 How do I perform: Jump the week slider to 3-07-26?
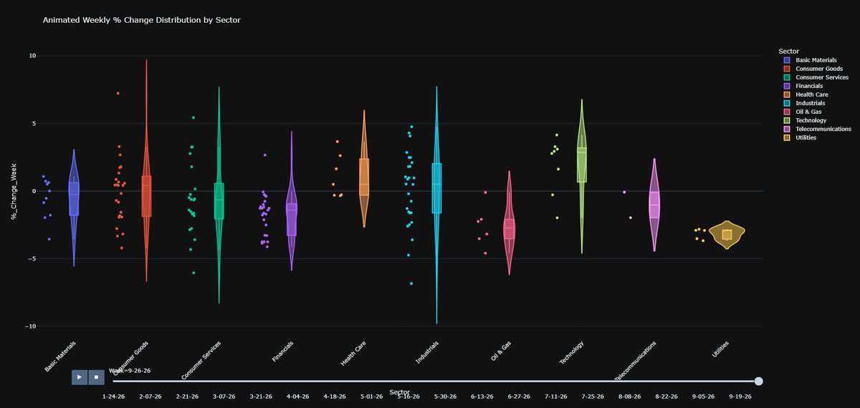[224, 396]
